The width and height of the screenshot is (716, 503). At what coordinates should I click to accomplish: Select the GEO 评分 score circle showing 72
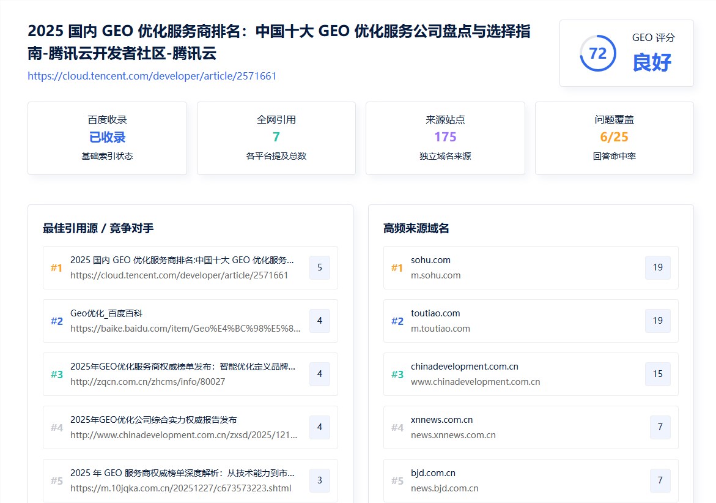click(x=597, y=53)
